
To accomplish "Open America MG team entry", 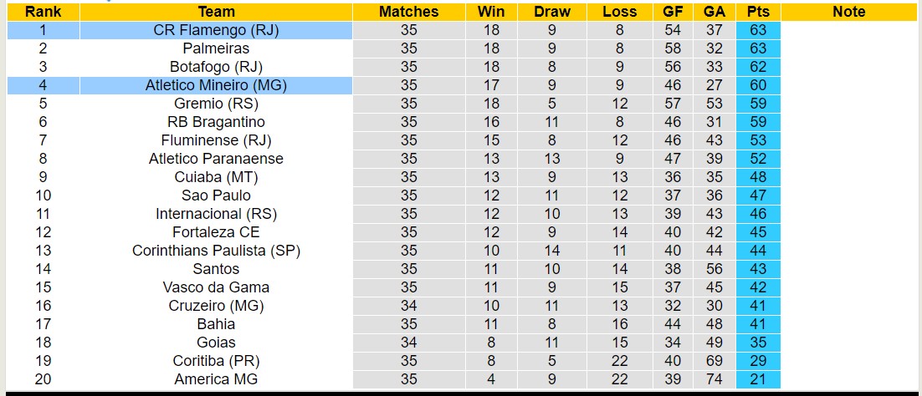I will tap(216, 379).
